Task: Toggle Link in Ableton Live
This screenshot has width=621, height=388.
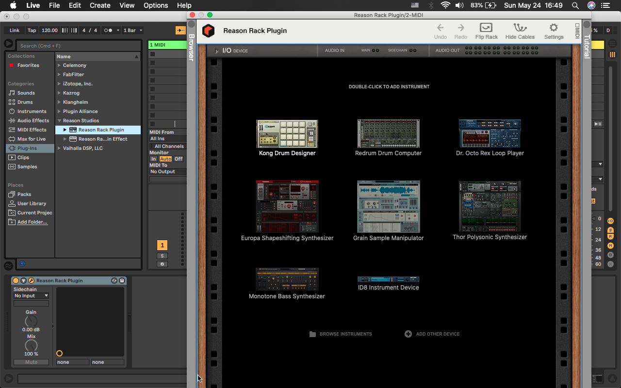Action: 15,30
